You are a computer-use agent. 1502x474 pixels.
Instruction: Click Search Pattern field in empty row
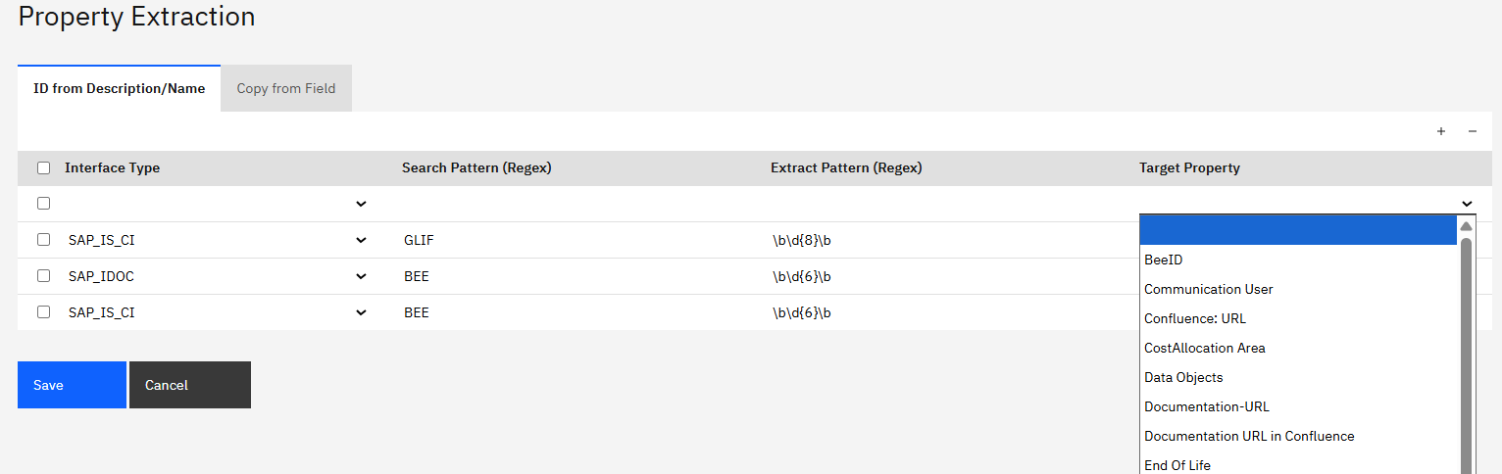click(x=578, y=204)
